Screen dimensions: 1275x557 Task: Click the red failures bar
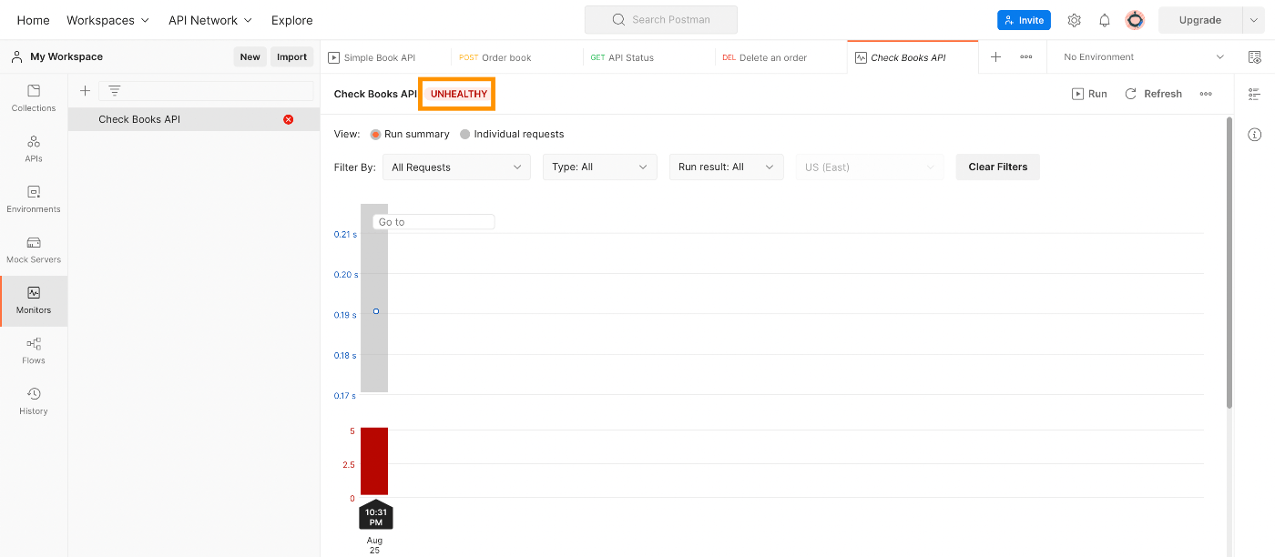coord(374,461)
